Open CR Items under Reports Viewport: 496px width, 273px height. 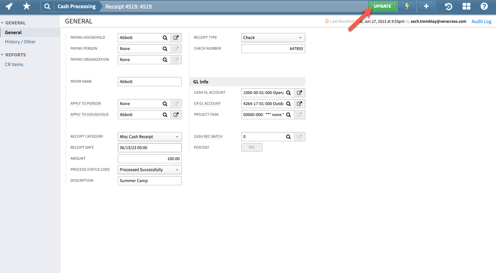tap(14, 64)
